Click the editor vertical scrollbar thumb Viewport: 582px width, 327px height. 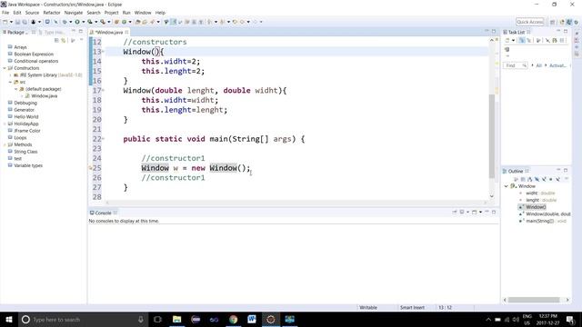pyautogui.click(x=492, y=135)
